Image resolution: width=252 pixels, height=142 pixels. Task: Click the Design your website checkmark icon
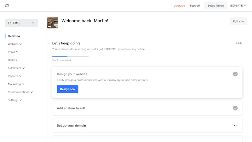(x=235, y=74)
